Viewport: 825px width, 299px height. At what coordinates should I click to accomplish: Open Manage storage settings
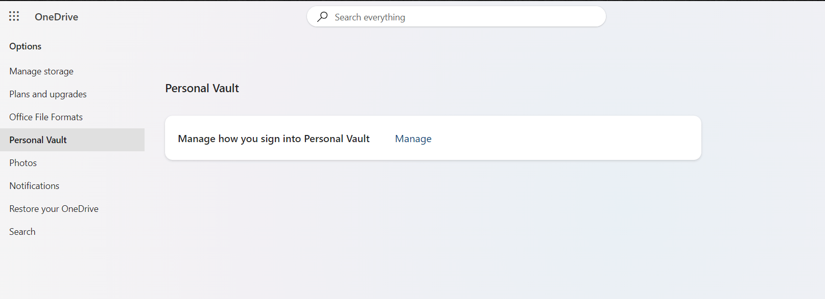(41, 71)
